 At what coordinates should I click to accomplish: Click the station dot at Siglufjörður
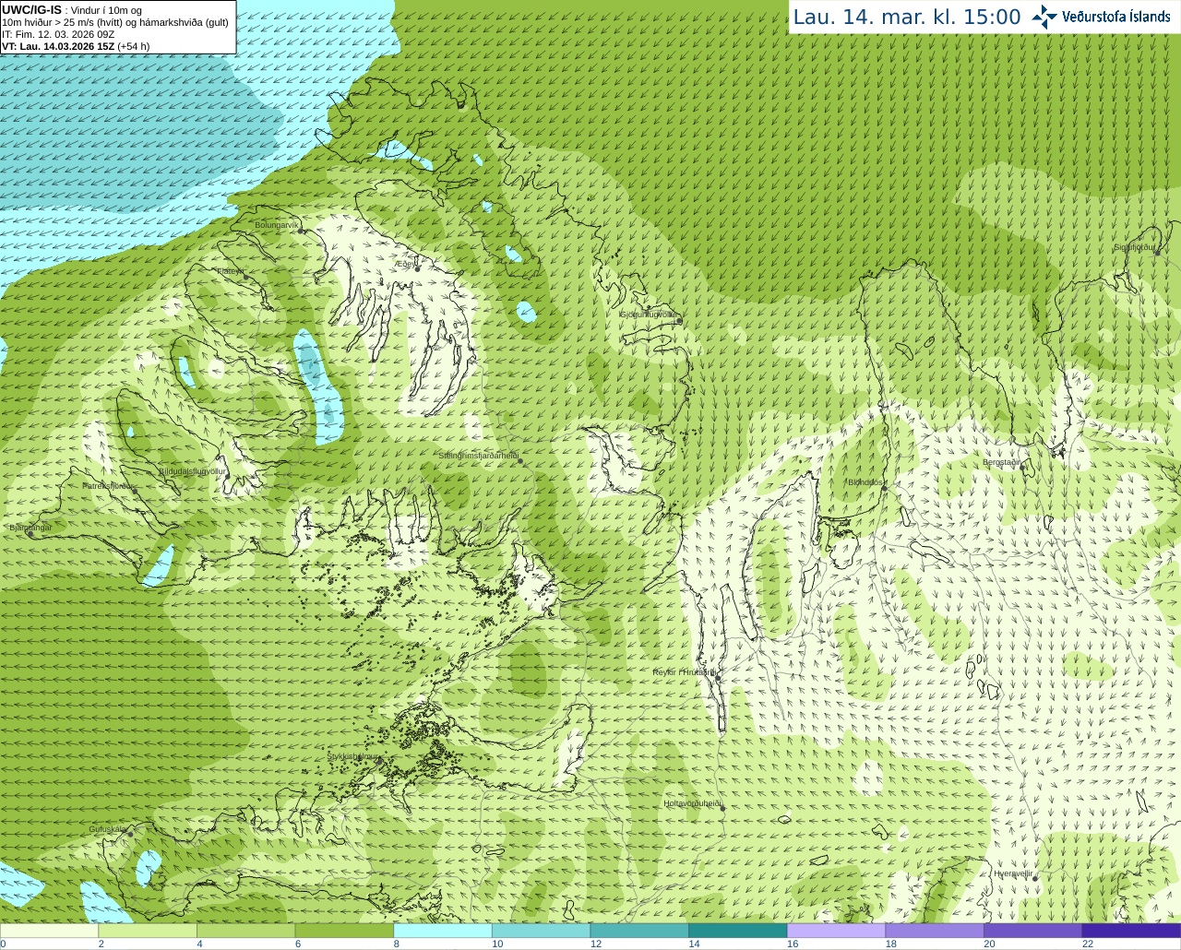pyautogui.click(x=1158, y=252)
